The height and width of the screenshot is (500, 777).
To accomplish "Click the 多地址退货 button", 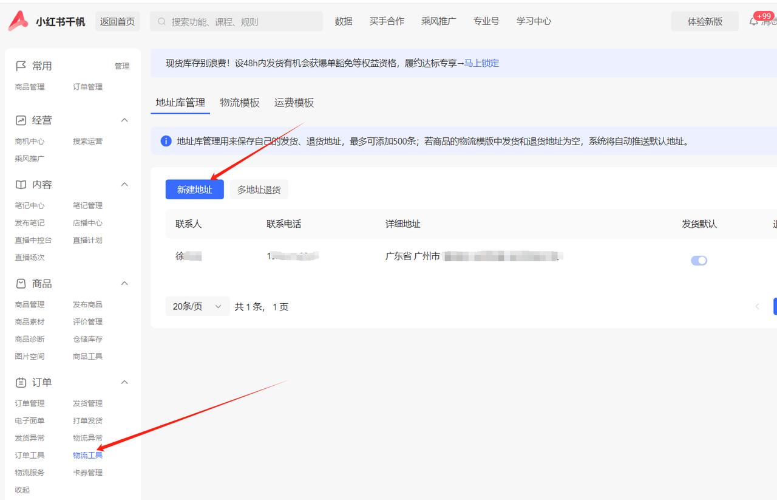I will pos(259,189).
